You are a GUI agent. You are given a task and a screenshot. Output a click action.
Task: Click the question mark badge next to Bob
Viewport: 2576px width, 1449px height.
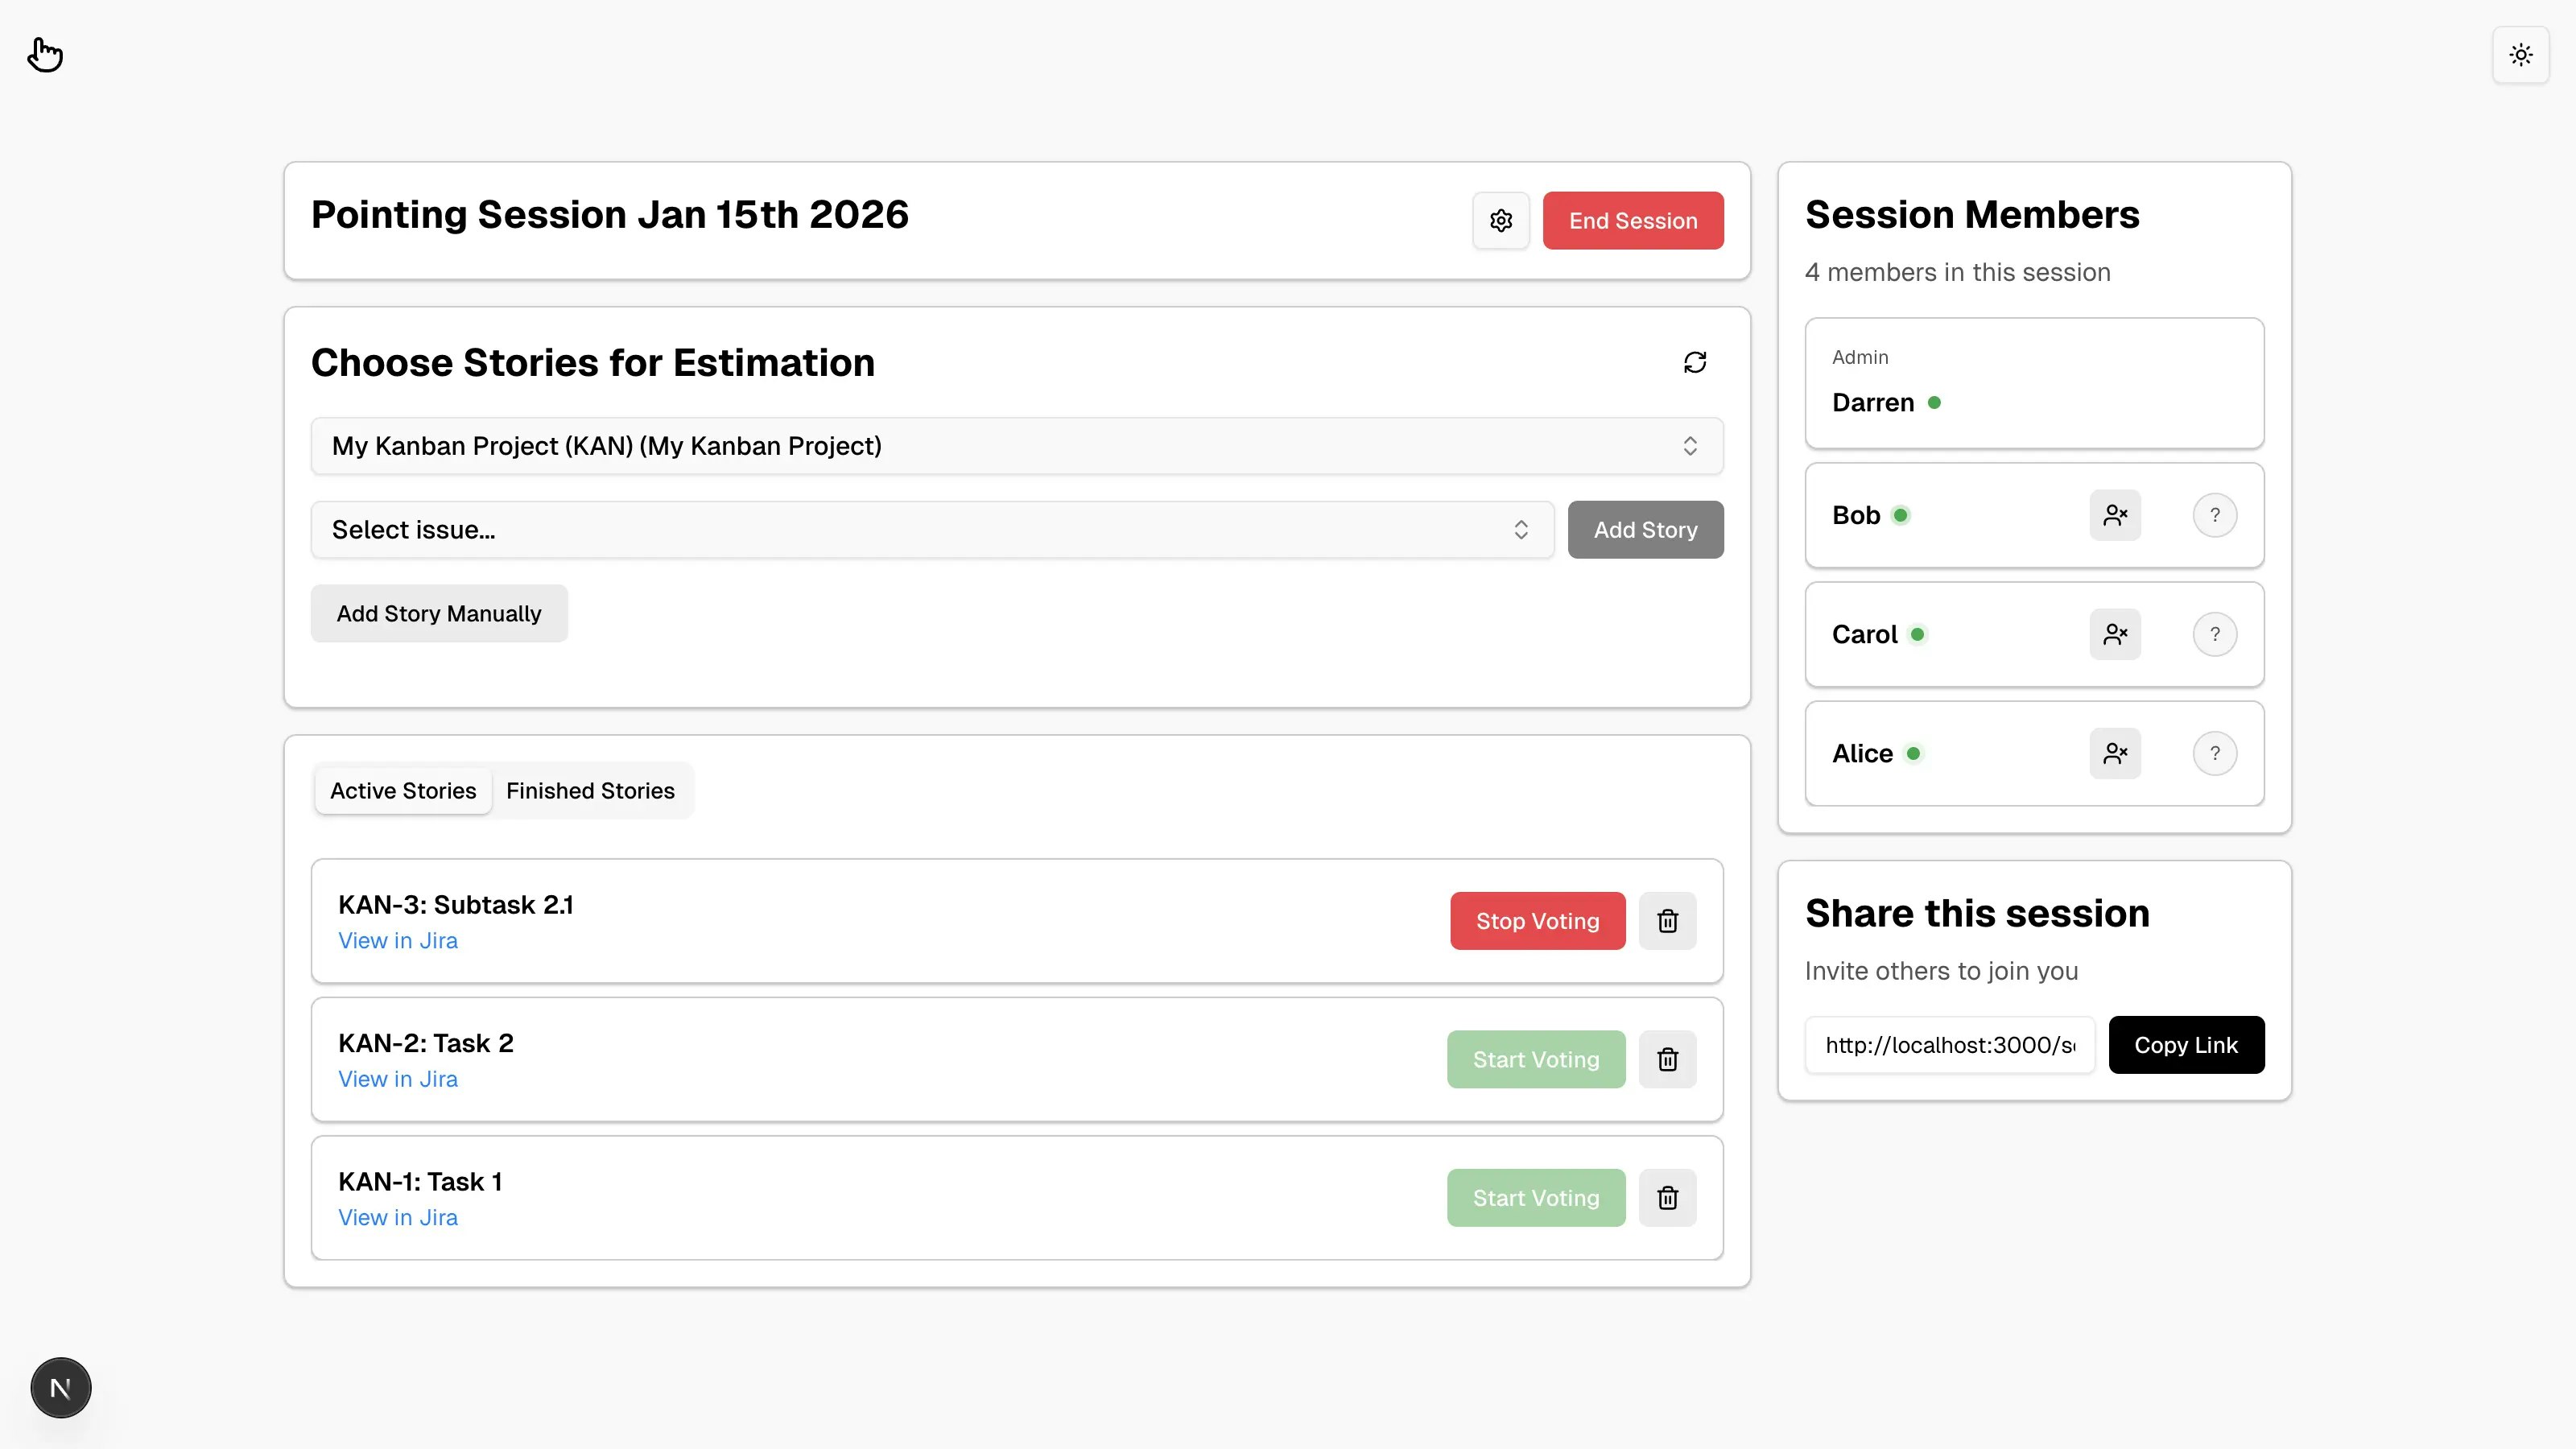coord(2215,515)
